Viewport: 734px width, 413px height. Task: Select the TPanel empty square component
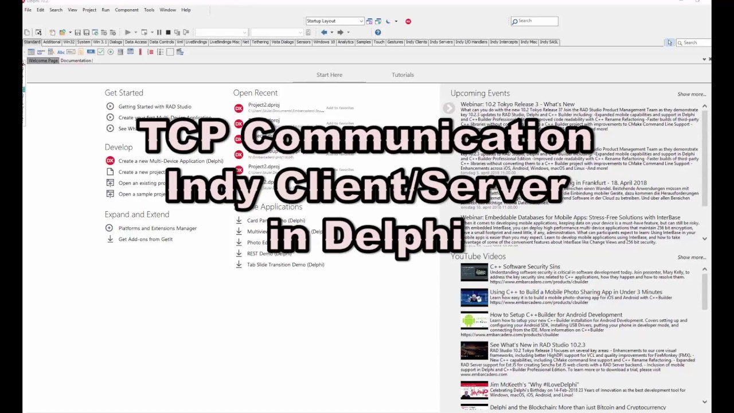(170, 52)
